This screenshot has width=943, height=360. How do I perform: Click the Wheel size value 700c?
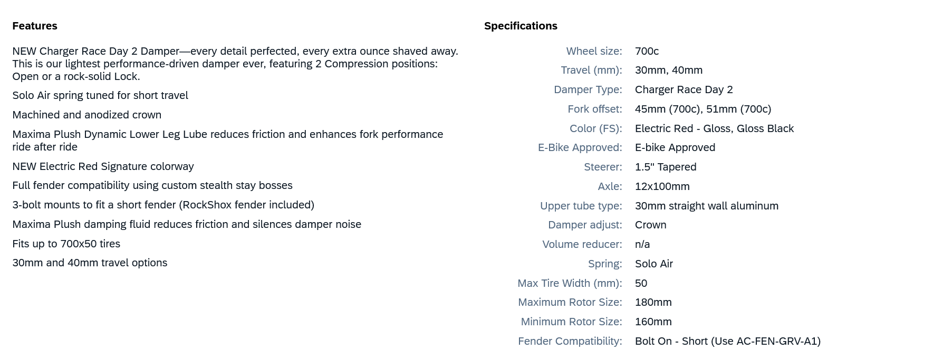[647, 51]
